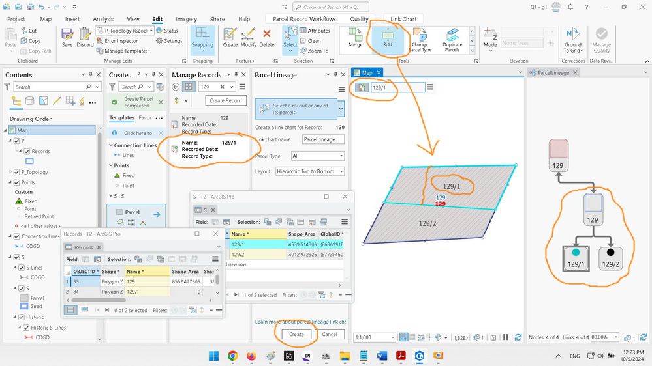Open Word from the taskbar
652x366 pixels.
[382, 356]
